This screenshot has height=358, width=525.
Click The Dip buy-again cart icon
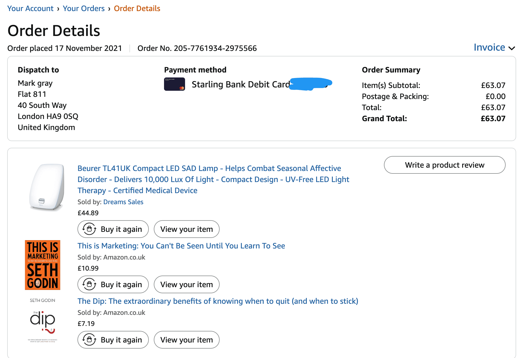click(x=89, y=340)
